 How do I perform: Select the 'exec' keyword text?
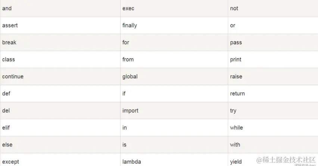click(x=128, y=8)
